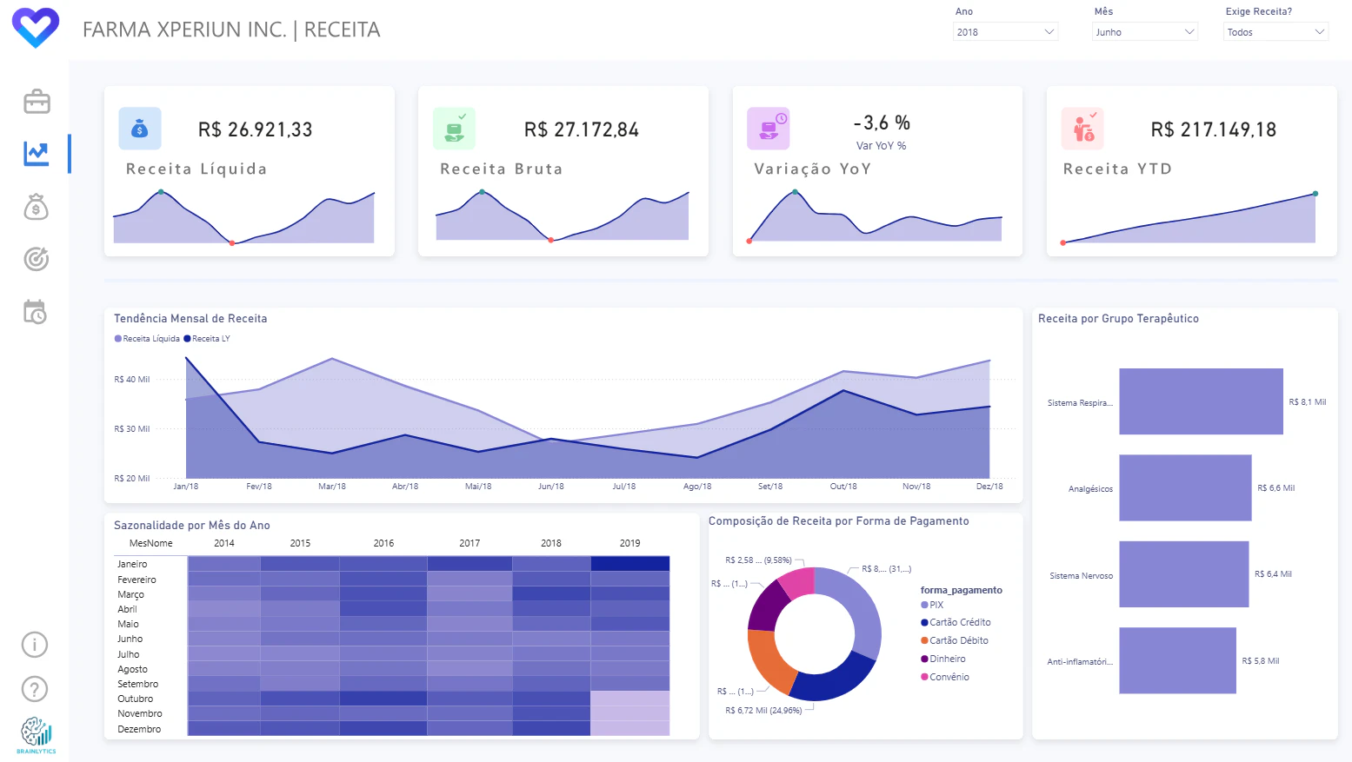Click the MesNome column header
1352x762 pixels.
151,543
